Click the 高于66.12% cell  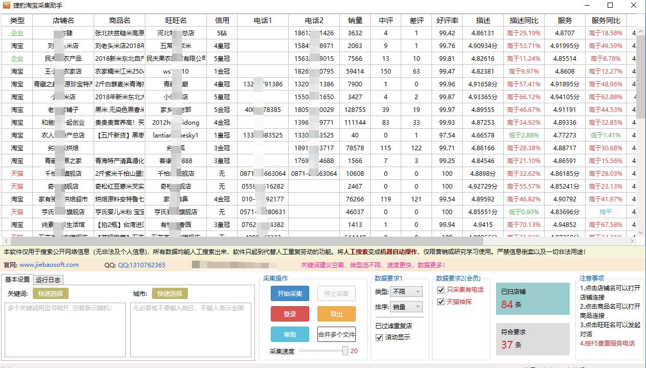[524, 97]
